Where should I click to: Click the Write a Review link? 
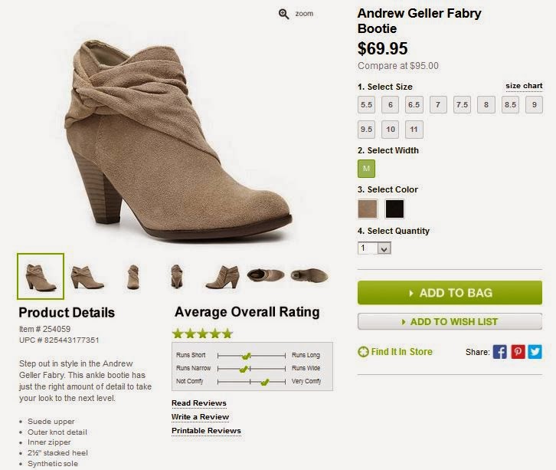coord(200,417)
